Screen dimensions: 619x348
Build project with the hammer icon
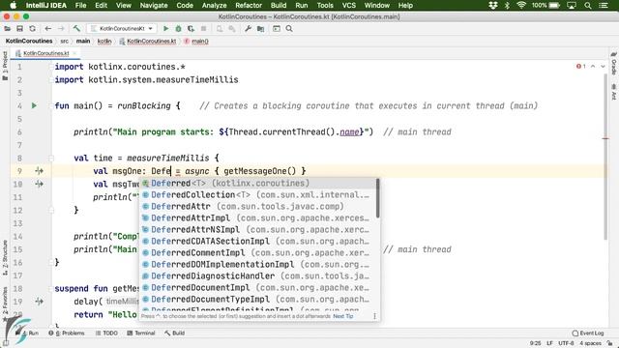click(x=76, y=28)
